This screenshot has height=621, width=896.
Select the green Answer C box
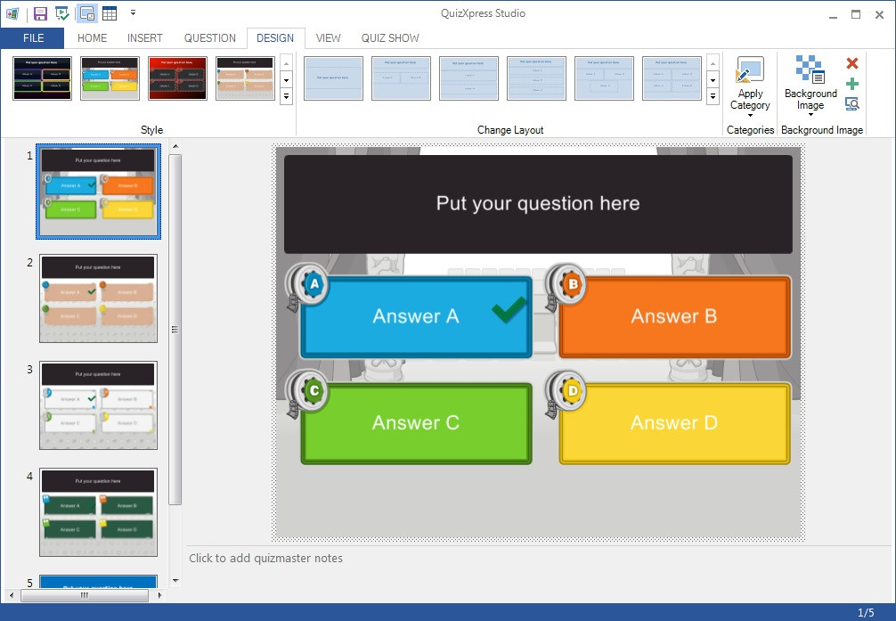tap(416, 423)
